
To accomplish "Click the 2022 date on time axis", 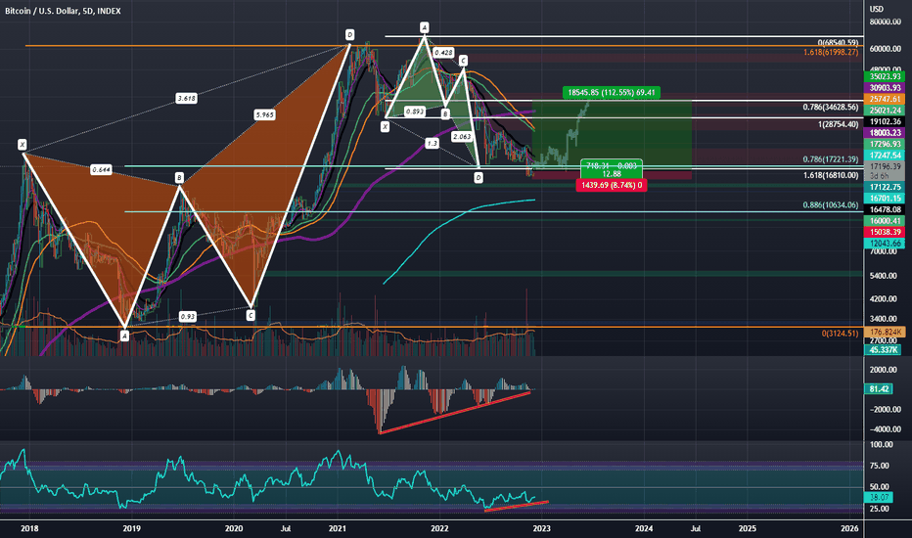I will click(x=439, y=528).
